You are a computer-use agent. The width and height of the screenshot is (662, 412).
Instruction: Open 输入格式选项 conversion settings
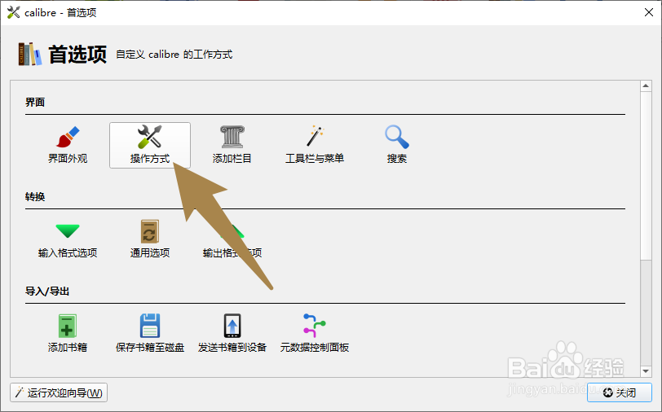68,239
